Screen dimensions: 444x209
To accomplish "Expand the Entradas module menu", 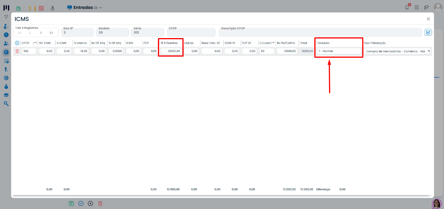I will (x=100, y=8).
